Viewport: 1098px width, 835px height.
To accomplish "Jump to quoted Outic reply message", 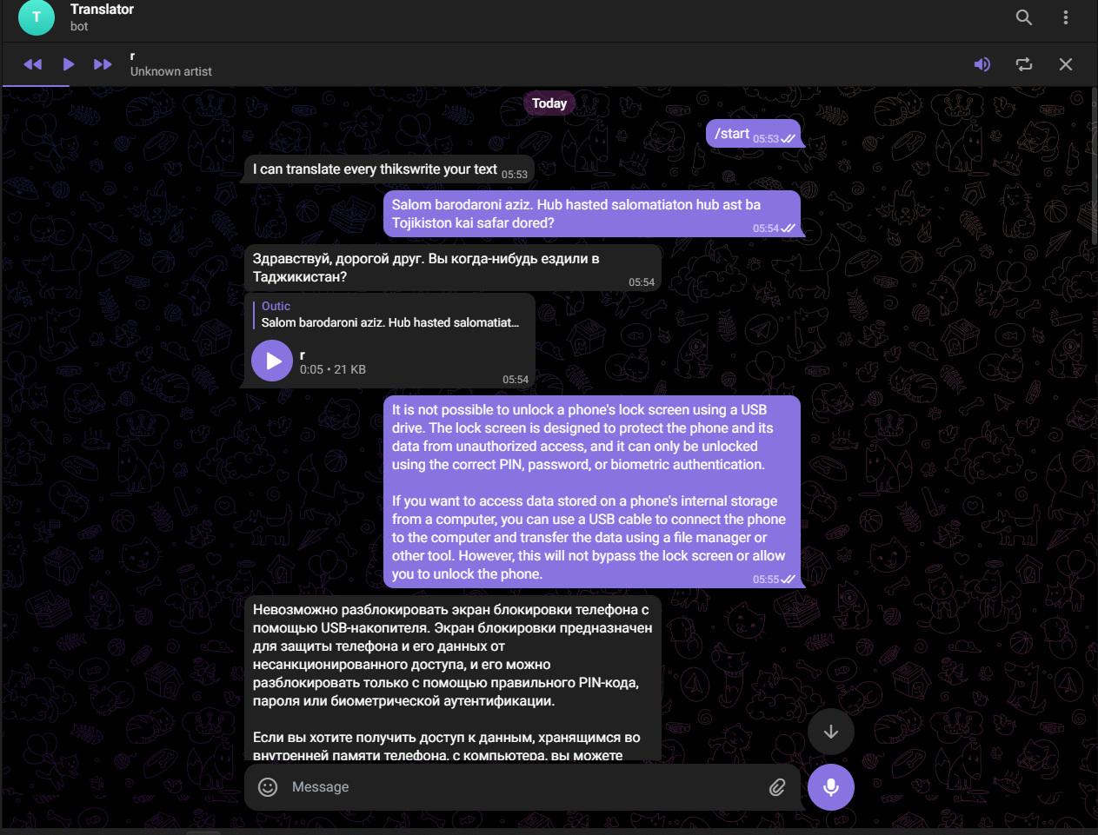I will (389, 315).
